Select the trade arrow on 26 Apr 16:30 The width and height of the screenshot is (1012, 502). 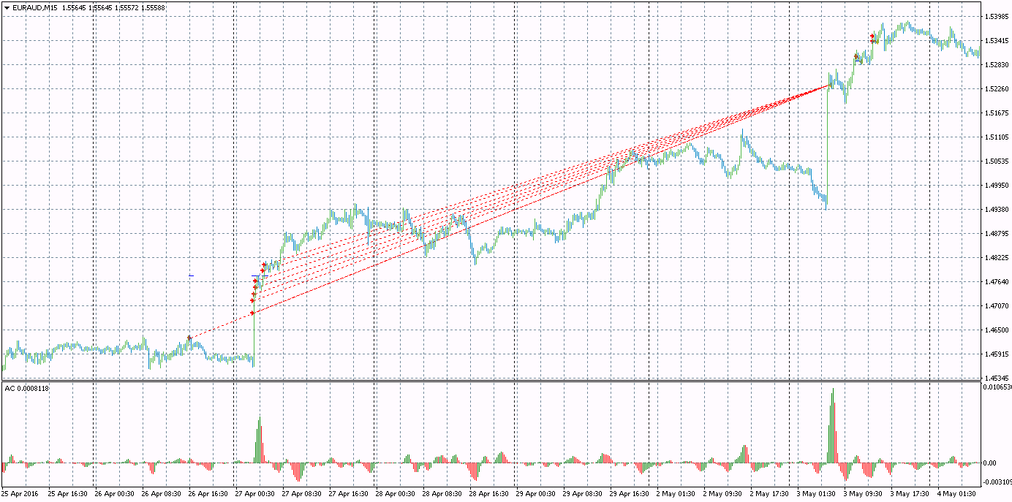(189, 338)
